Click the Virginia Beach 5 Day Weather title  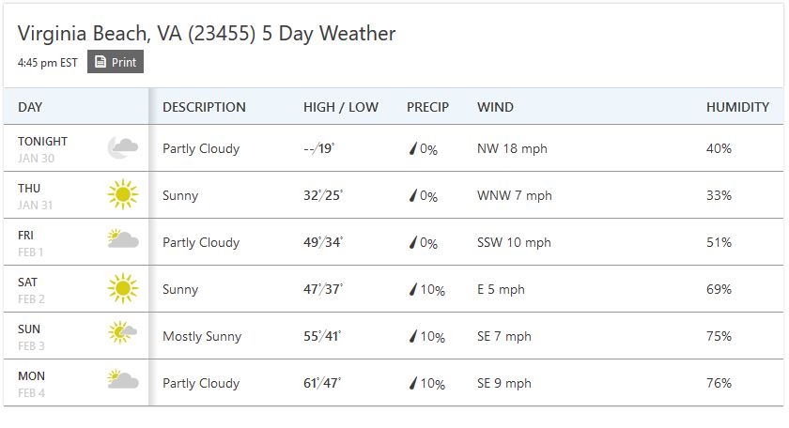pos(207,34)
